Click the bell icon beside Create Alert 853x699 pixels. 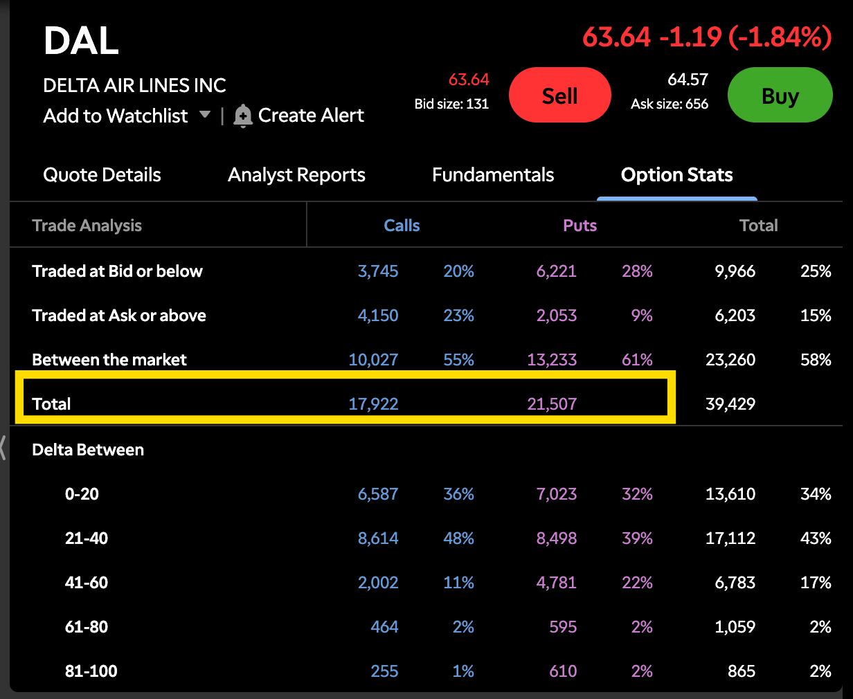pos(242,116)
